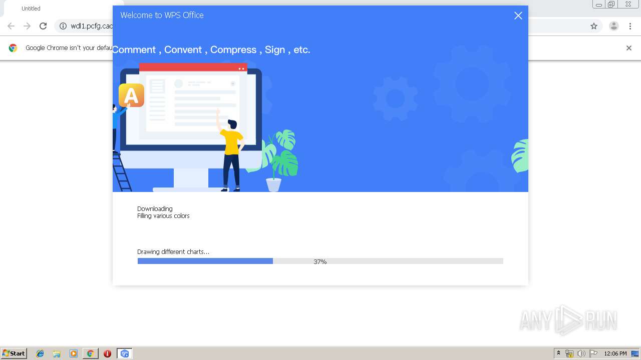Close the Welcome to WPS Office installer dialog

click(518, 15)
